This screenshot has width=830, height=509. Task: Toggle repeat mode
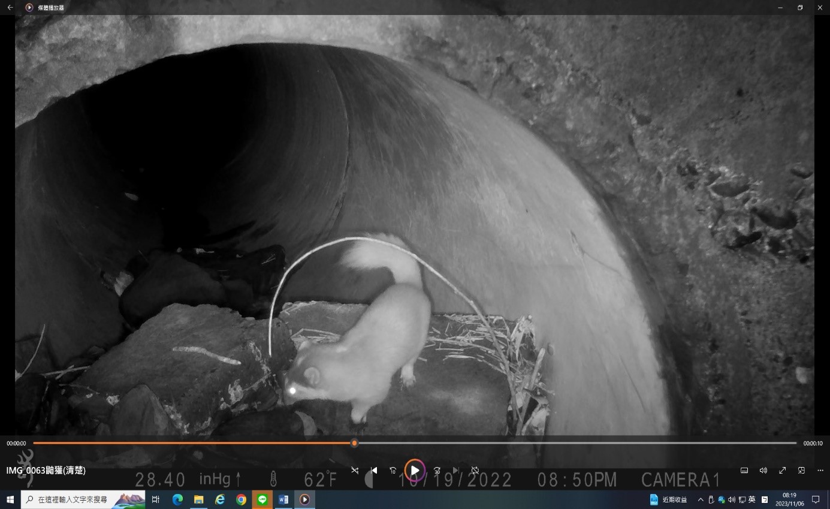[x=475, y=471]
